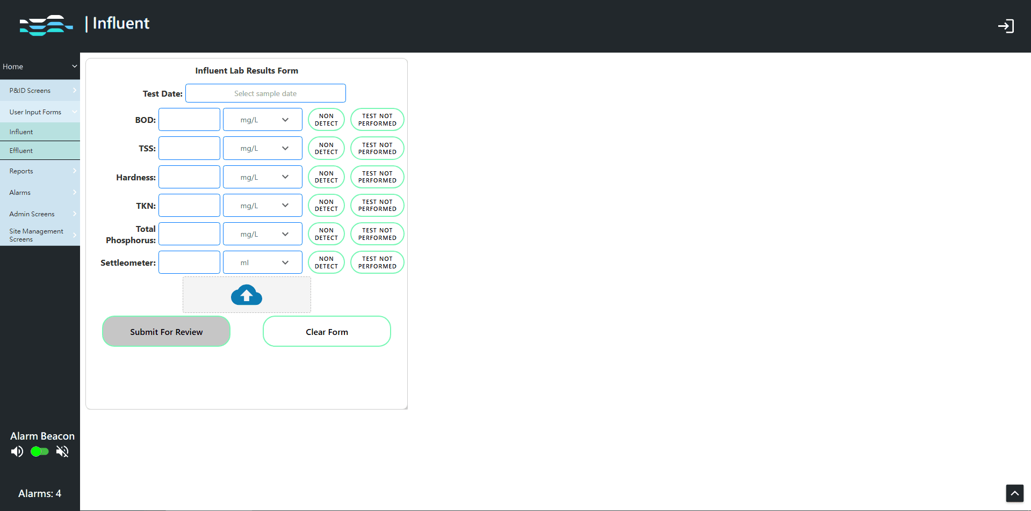Mark TKN as NON DETECT

click(326, 205)
